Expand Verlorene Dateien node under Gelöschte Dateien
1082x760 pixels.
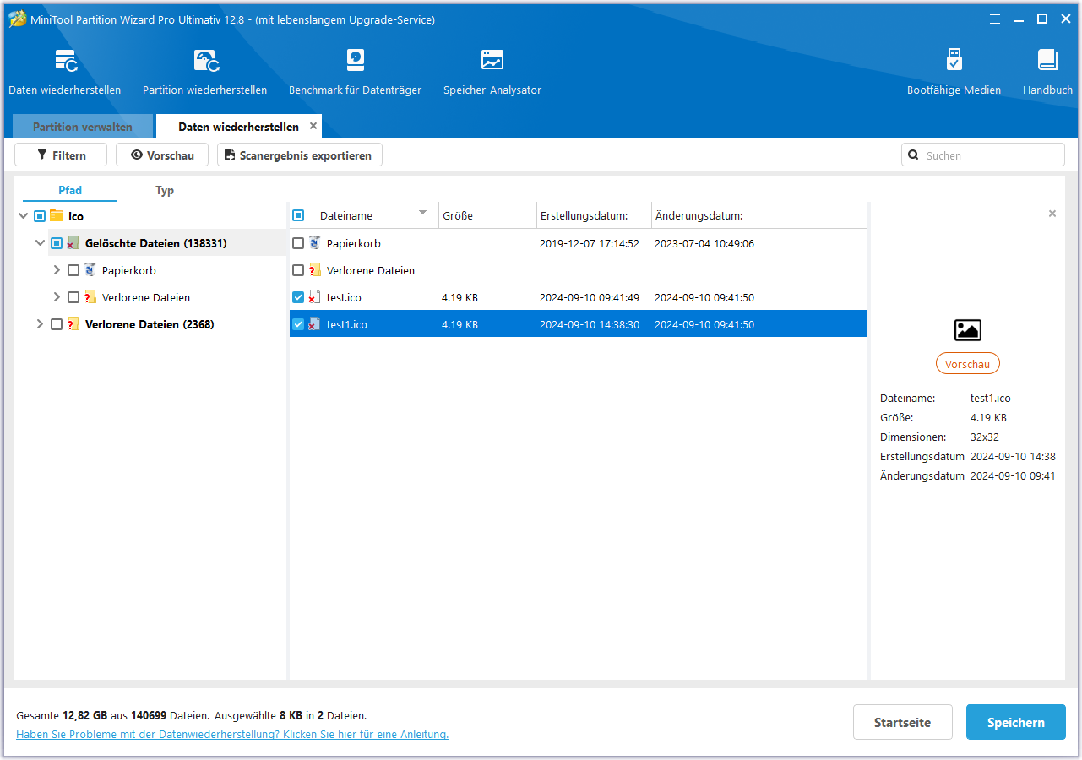tap(57, 297)
